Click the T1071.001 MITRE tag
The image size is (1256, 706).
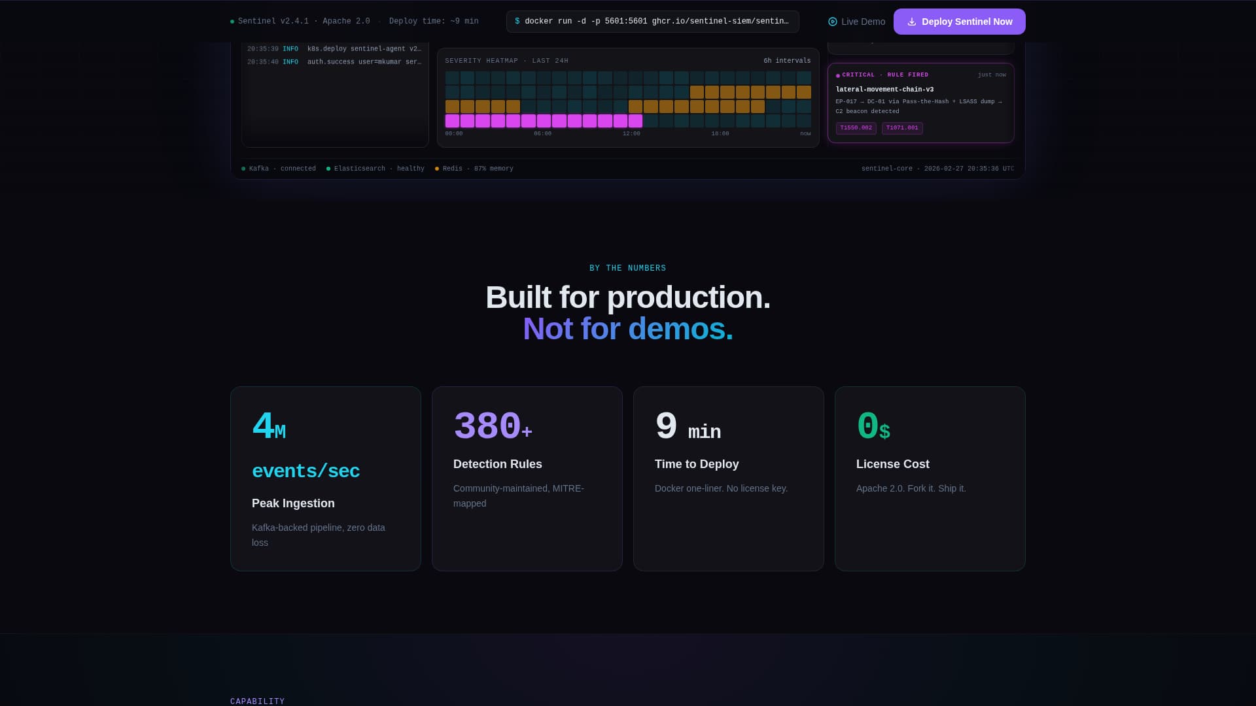click(902, 128)
